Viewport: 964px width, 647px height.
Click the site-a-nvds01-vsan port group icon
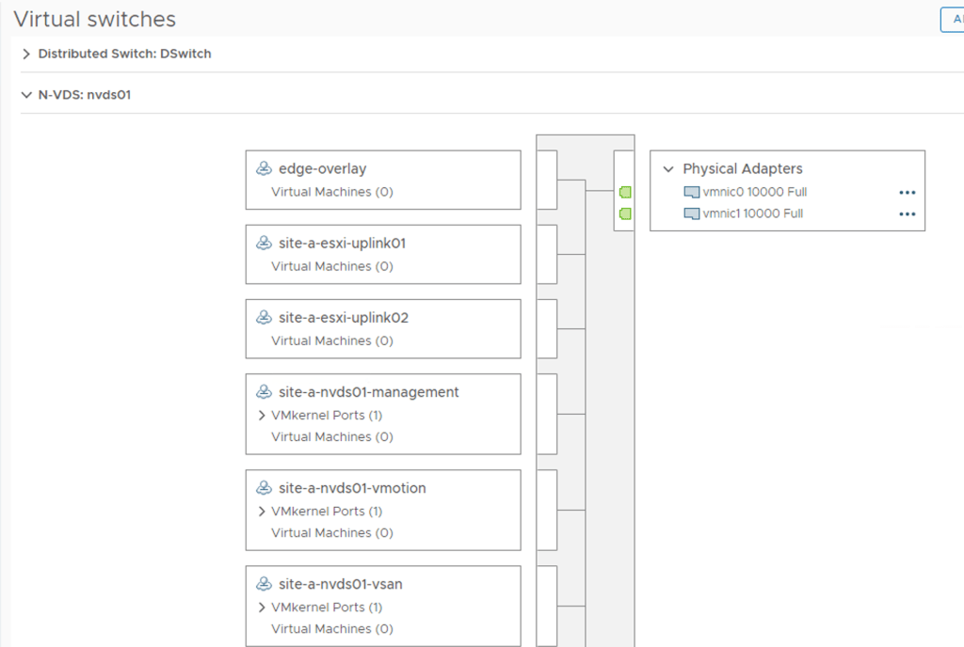tap(264, 584)
